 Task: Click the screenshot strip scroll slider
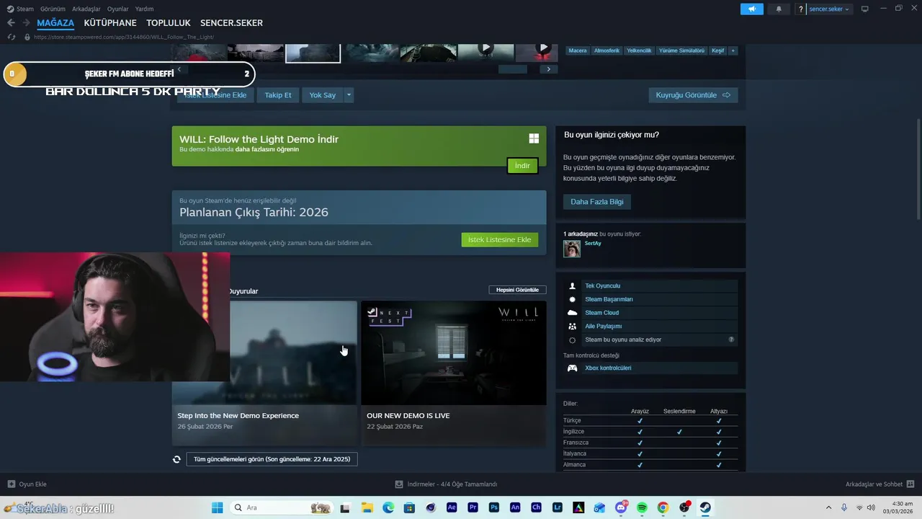(x=513, y=69)
